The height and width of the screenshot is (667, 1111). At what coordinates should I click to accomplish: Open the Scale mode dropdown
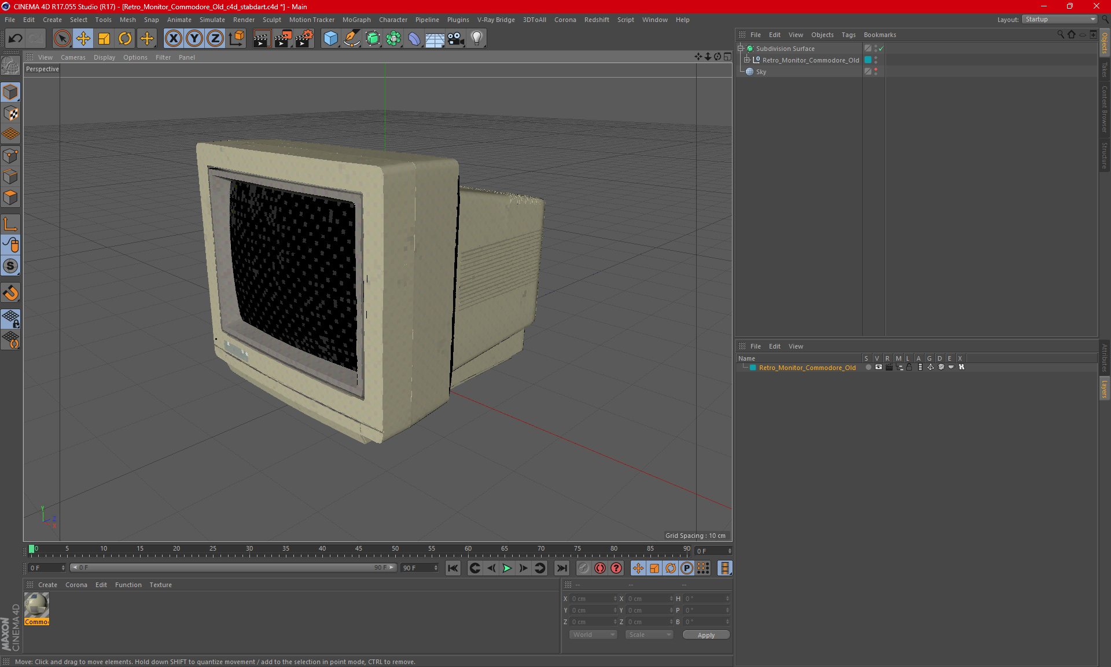pos(649,635)
